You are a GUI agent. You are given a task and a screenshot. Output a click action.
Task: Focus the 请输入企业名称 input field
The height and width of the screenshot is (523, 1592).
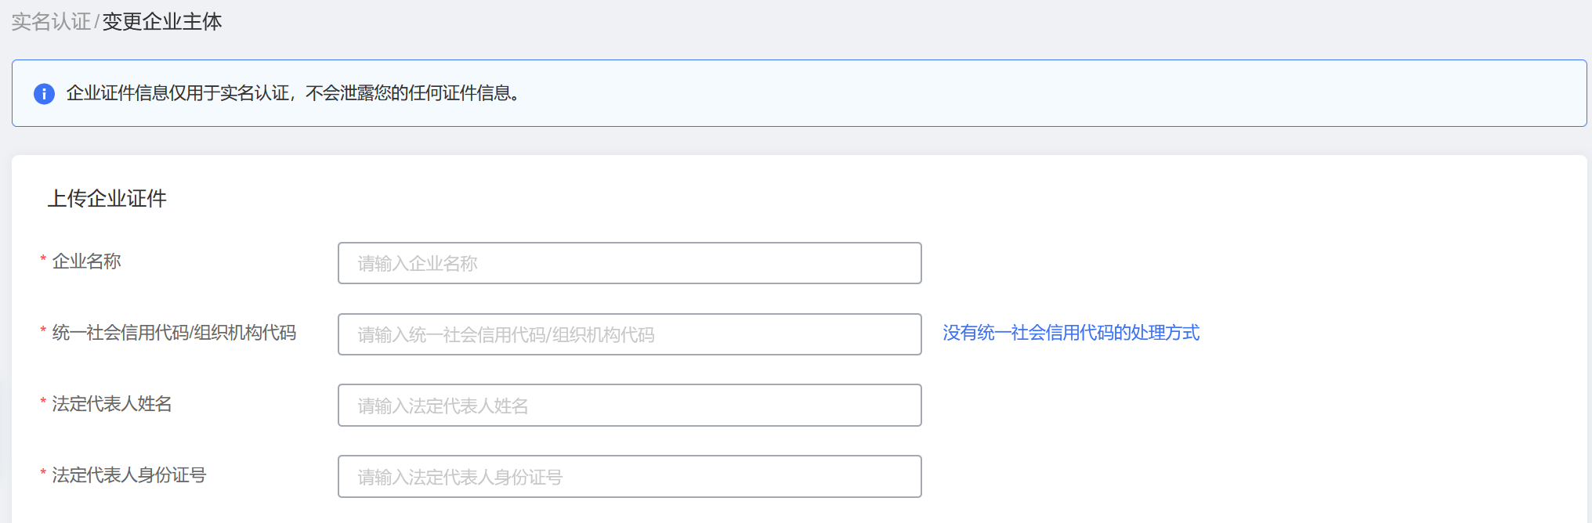629,263
